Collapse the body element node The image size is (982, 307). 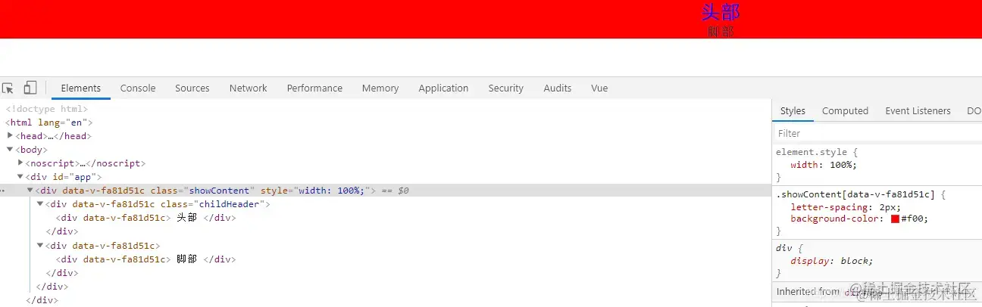10,150
